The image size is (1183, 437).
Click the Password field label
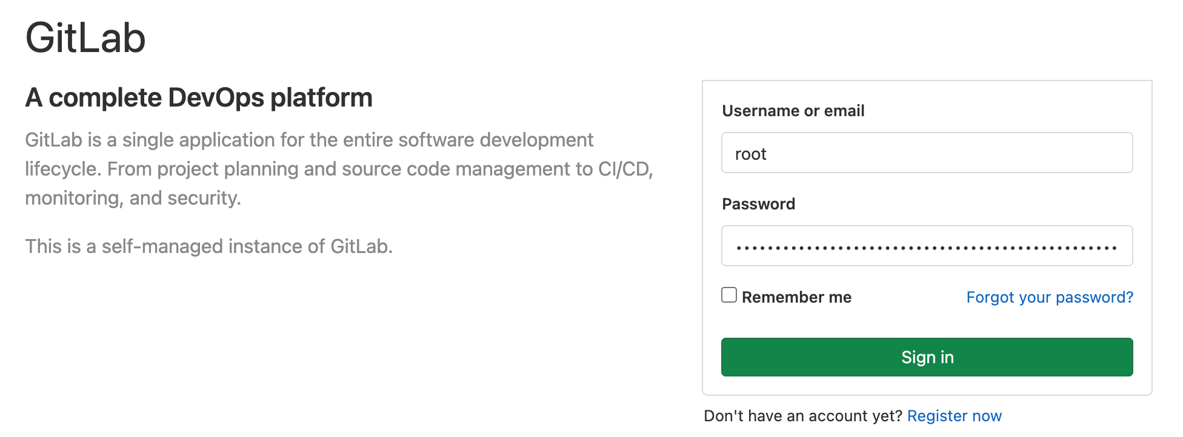pyautogui.click(x=758, y=204)
